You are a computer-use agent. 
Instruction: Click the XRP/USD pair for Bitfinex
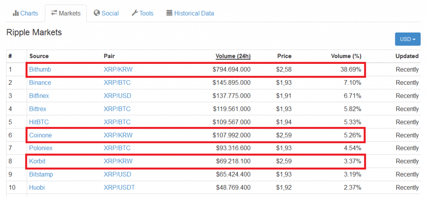tap(117, 96)
